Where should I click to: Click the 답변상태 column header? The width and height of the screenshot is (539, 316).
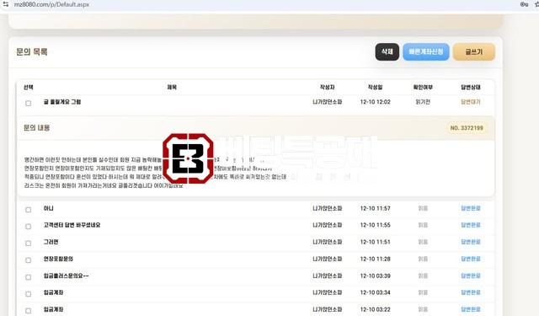point(471,88)
